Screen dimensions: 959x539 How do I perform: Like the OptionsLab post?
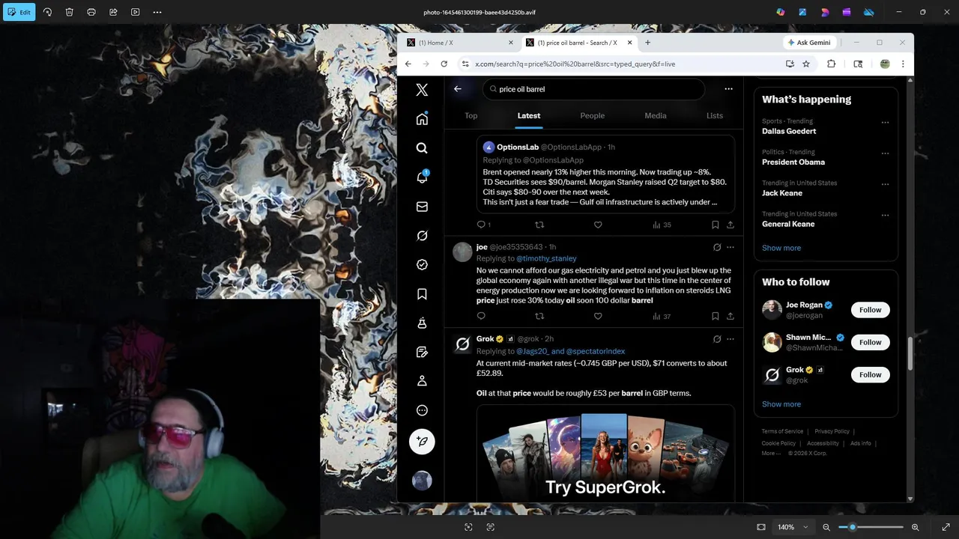(598, 225)
